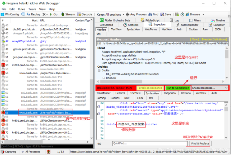Click Run to Completion button
Screen dimensions: 231x155
coord(178,88)
